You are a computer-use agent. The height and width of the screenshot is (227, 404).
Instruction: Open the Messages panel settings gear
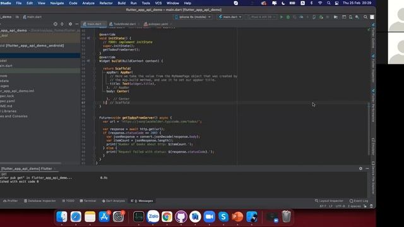(360, 168)
